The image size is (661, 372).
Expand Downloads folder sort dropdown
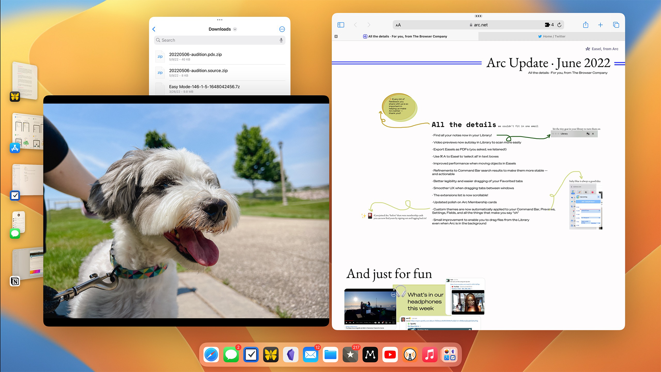pos(235,29)
